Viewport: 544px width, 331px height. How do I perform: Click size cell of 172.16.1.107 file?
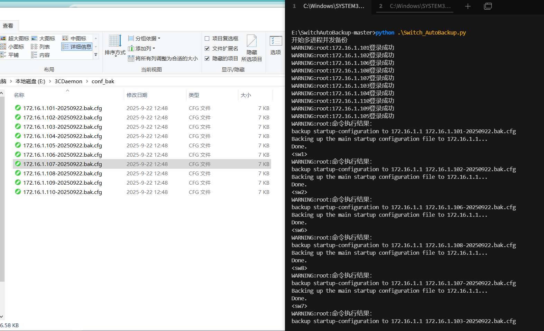264,164
